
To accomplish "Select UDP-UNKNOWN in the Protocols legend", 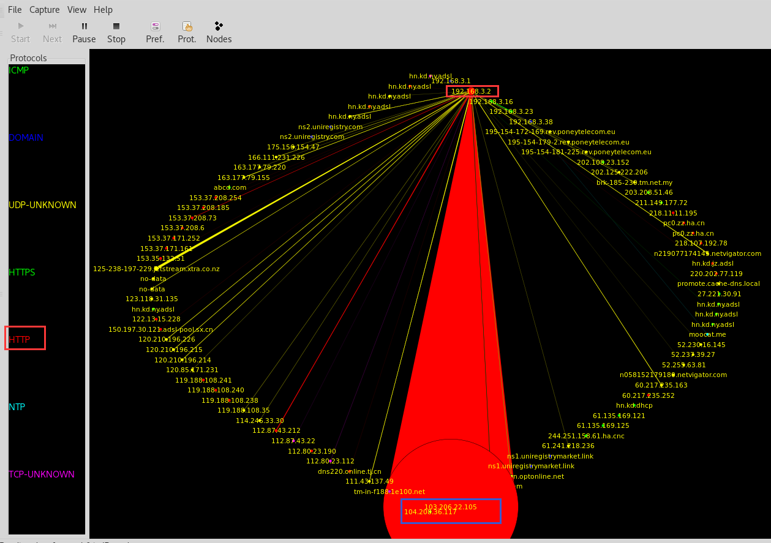I will [x=43, y=205].
